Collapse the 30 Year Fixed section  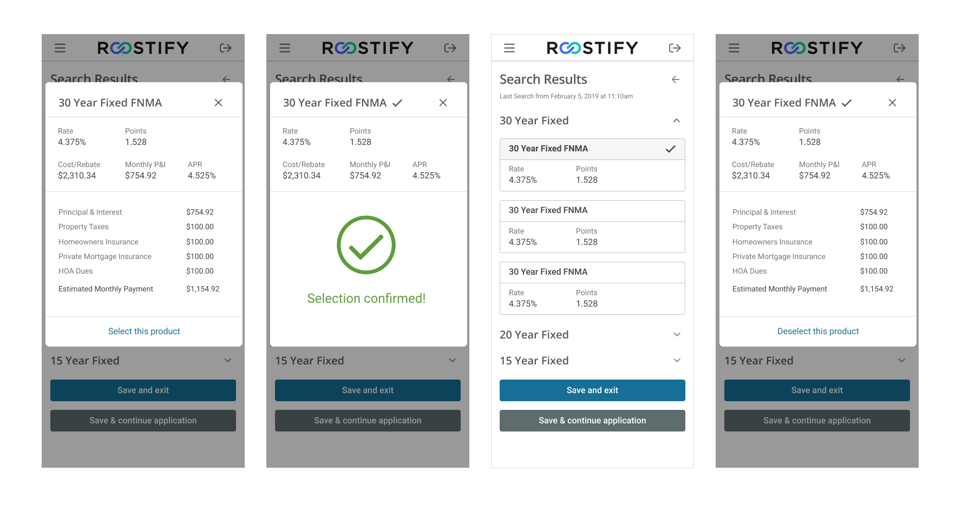[x=677, y=121]
